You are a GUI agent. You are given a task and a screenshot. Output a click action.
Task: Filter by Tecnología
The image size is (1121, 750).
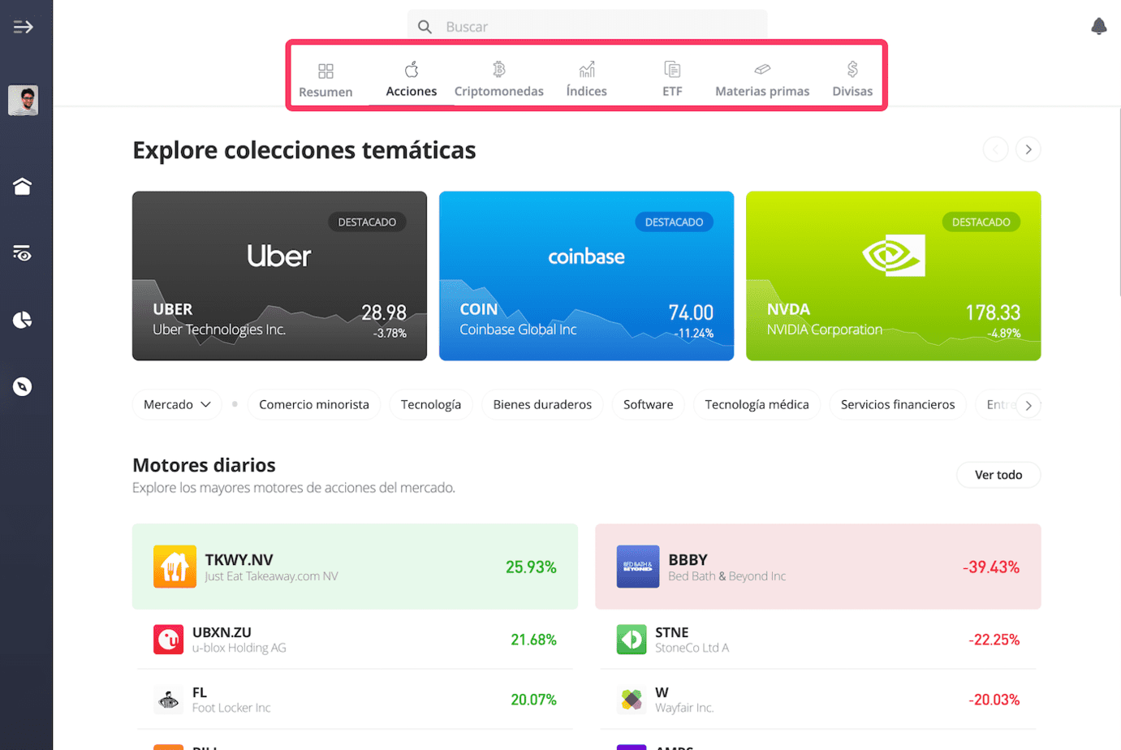pyautogui.click(x=431, y=404)
